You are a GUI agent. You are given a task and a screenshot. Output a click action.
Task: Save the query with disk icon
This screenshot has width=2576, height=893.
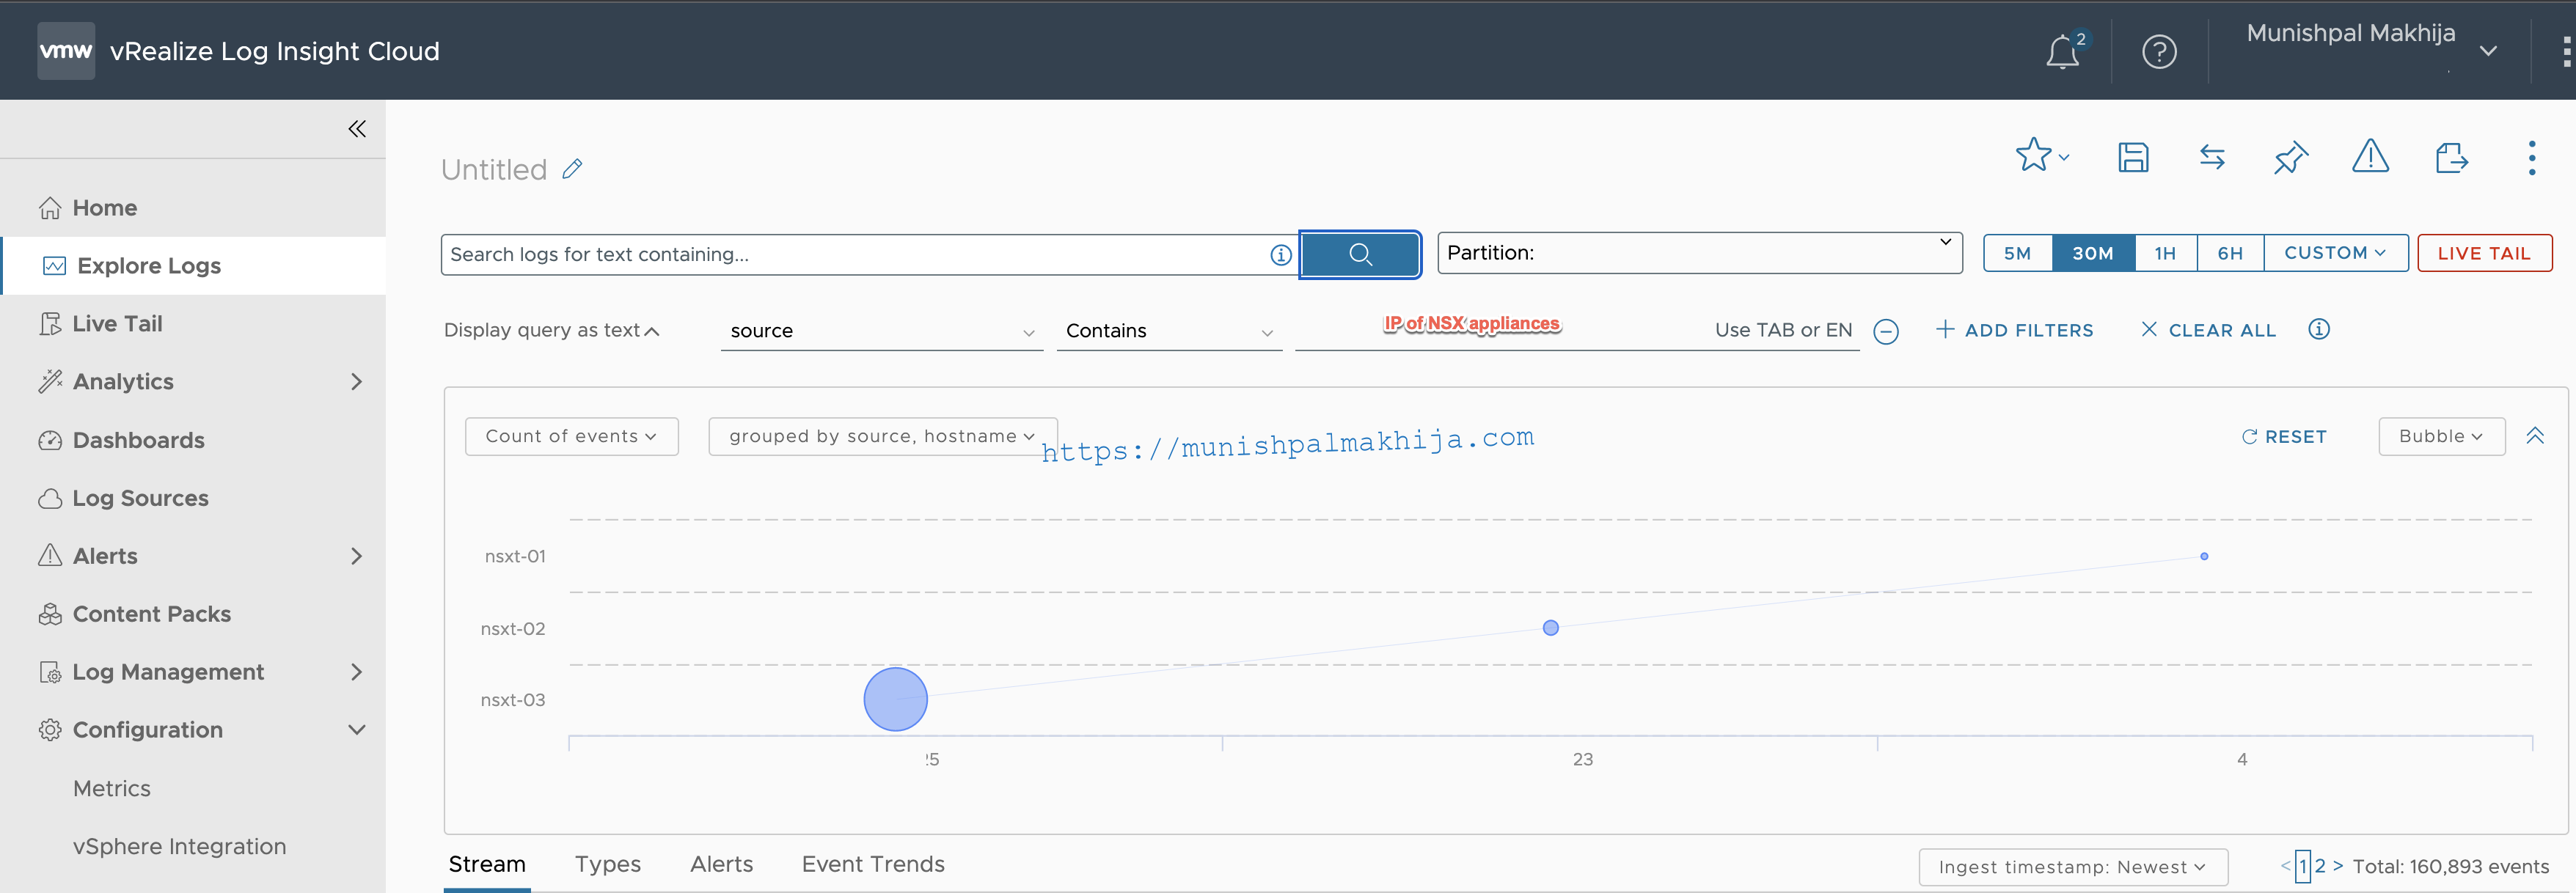(x=2133, y=157)
